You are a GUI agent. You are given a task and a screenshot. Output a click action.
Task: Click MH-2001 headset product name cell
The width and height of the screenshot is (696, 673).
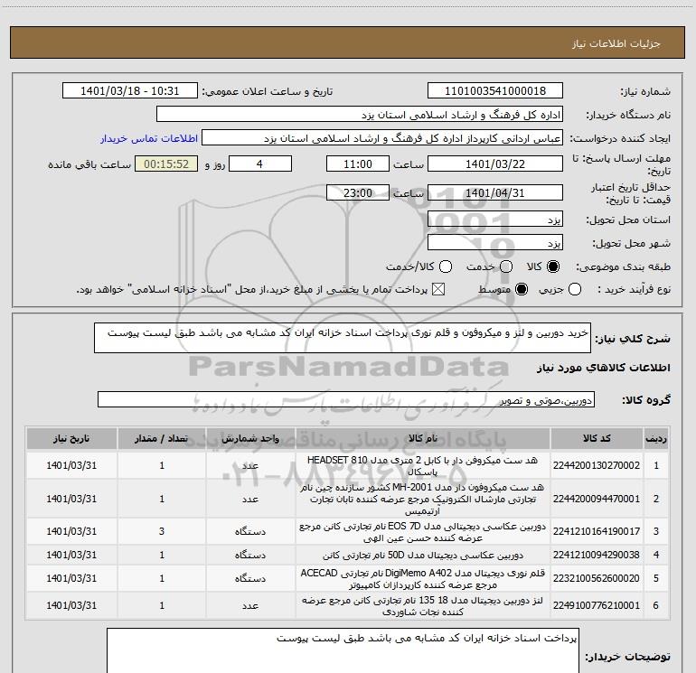point(423,499)
